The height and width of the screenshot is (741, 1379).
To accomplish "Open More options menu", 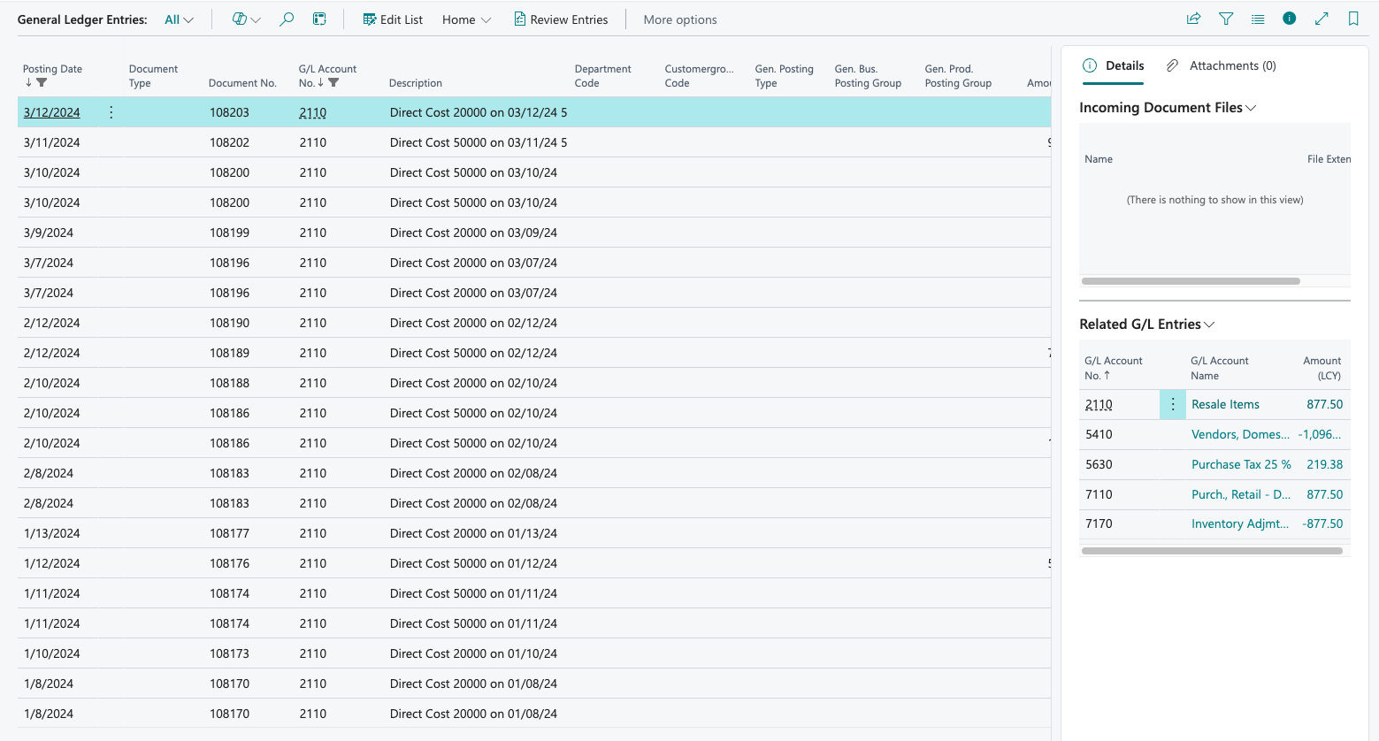I will coord(679,19).
